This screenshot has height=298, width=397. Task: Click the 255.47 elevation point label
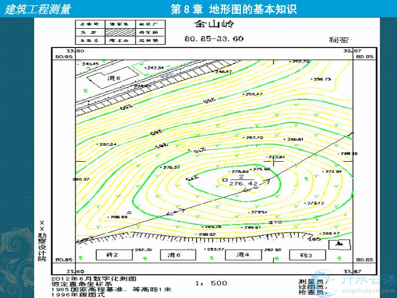pos(253,94)
